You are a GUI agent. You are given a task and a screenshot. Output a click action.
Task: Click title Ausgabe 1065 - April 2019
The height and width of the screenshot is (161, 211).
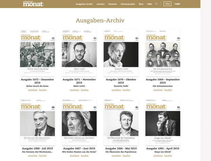pos(163,149)
